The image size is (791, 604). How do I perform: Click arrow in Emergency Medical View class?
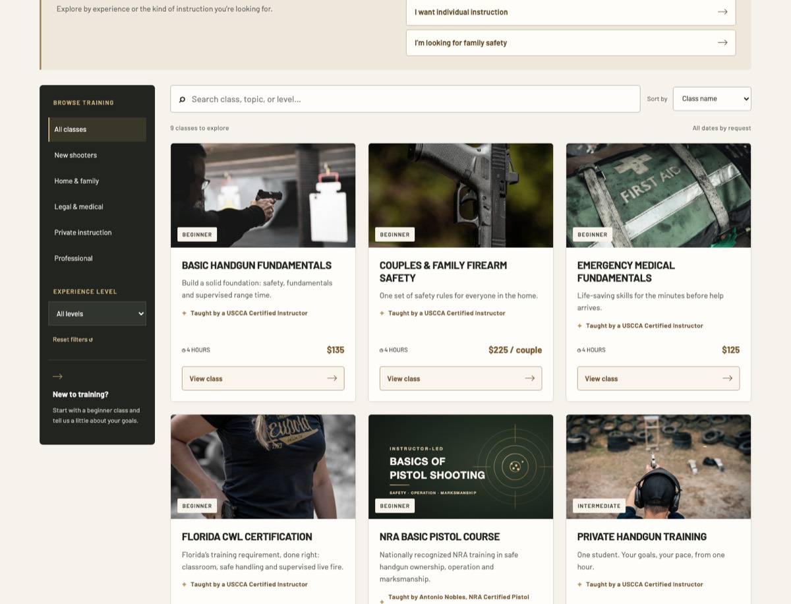click(x=728, y=378)
